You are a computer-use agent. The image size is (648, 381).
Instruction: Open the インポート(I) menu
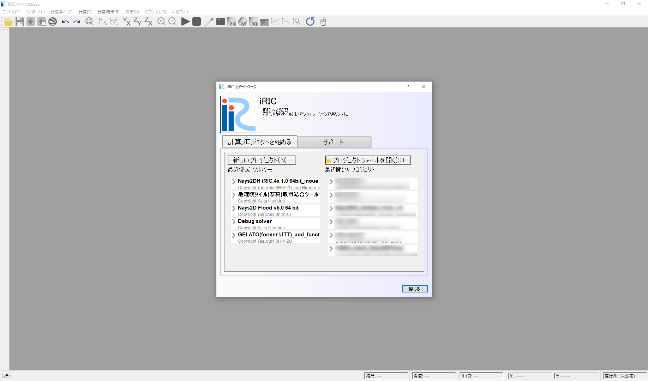coord(35,12)
